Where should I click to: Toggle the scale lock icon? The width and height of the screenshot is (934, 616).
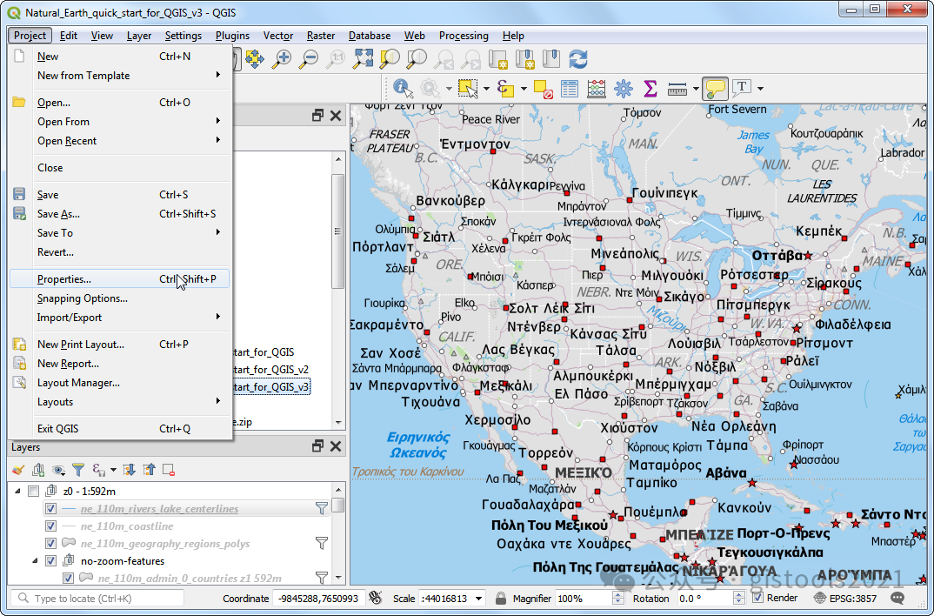501,598
